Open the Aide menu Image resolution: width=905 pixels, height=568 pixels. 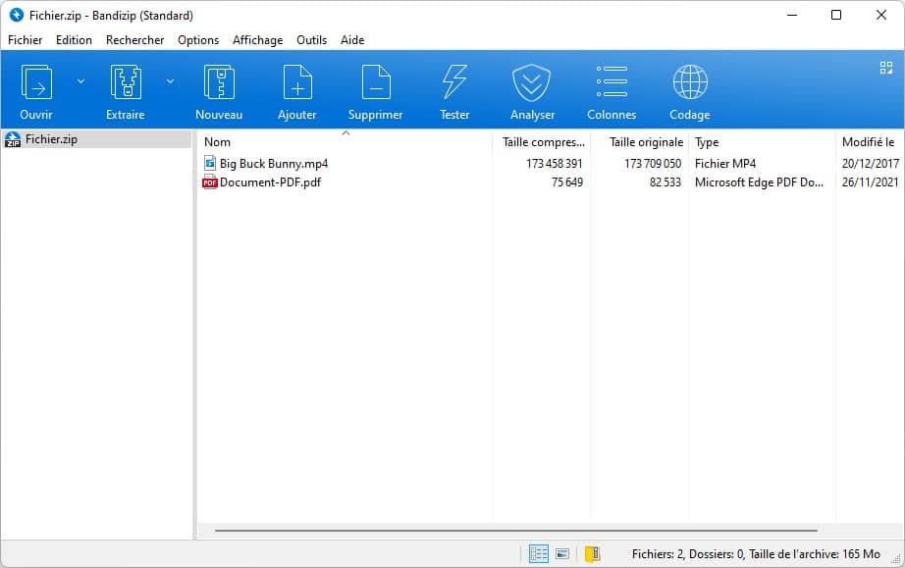click(x=352, y=40)
